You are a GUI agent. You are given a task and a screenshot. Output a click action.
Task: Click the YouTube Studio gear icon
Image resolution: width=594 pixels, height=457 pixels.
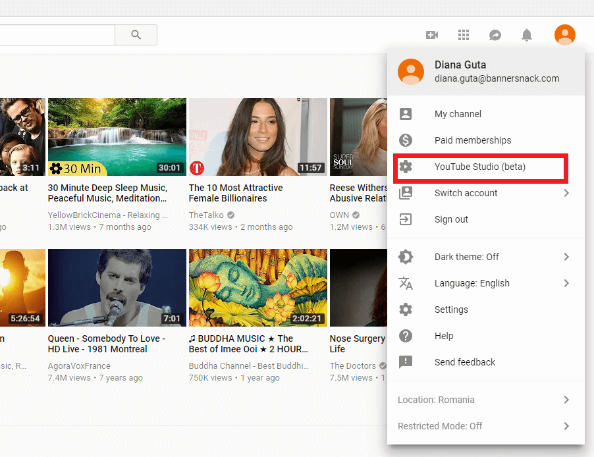[406, 167]
